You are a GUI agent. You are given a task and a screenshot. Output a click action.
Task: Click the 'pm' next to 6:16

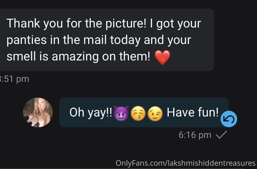pyautogui.click(x=205, y=136)
